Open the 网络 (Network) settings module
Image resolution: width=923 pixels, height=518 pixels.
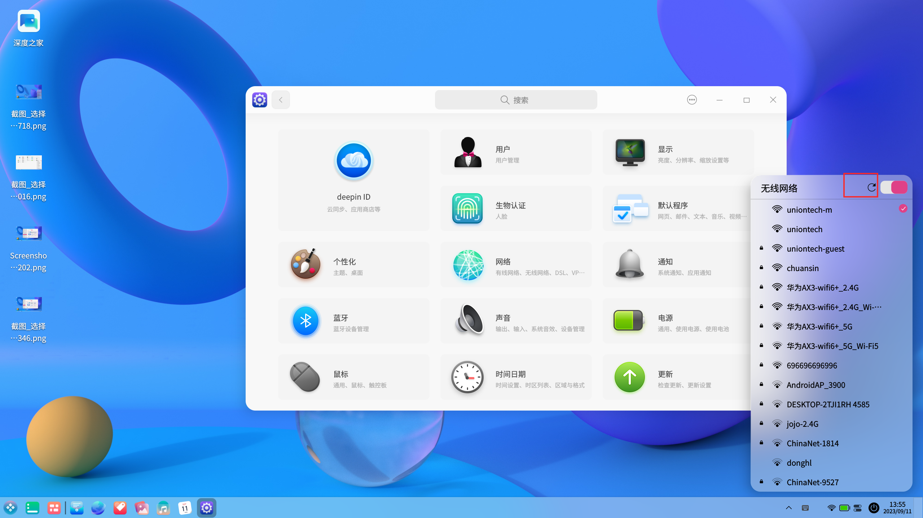(515, 265)
